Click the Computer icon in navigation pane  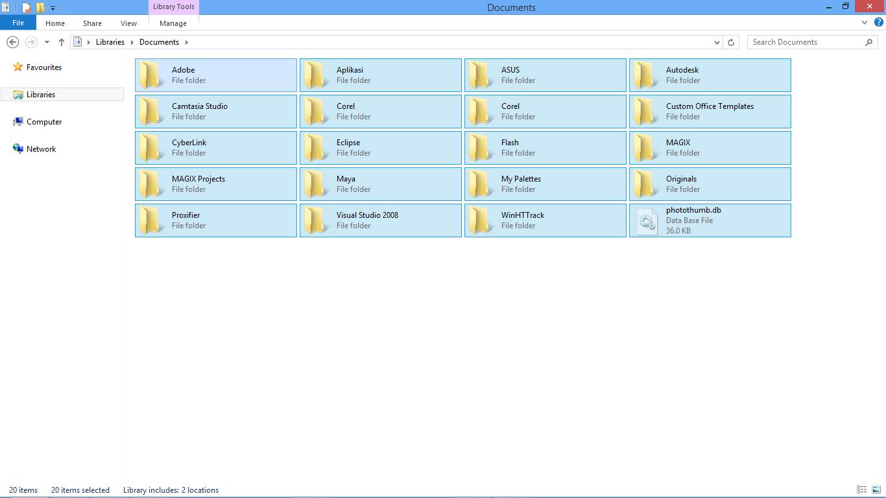pyautogui.click(x=18, y=121)
